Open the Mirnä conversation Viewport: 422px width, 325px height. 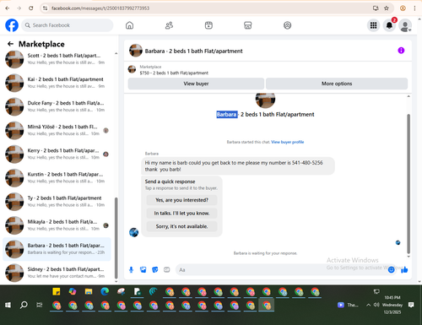[x=57, y=130]
